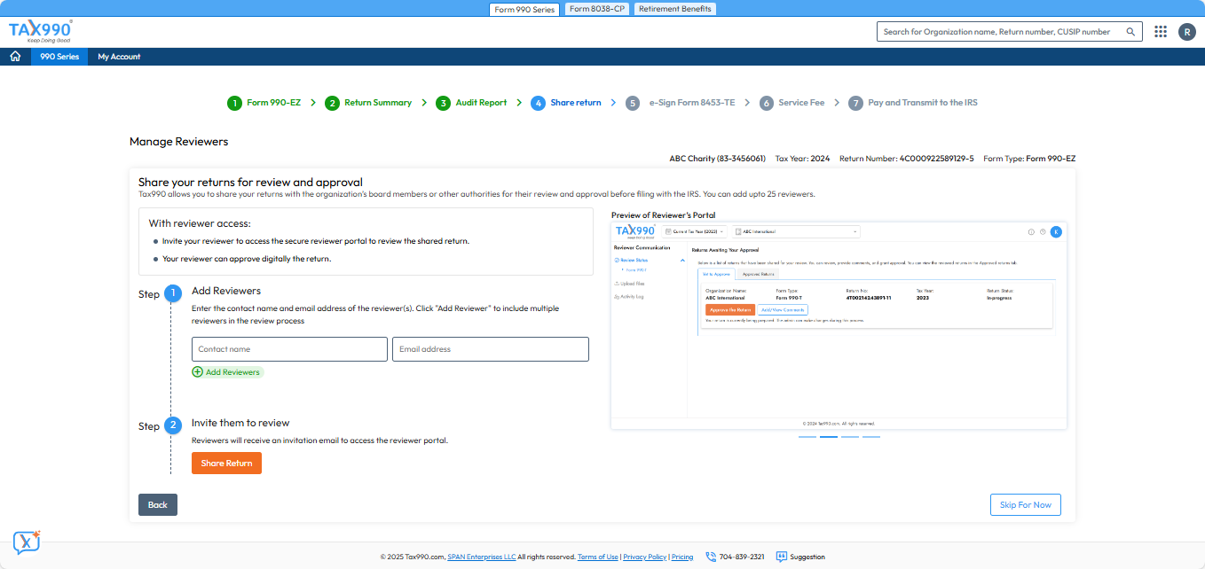This screenshot has height=569, width=1205.
Task: Click the search magnifier icon
Action: click(1130, 32)
